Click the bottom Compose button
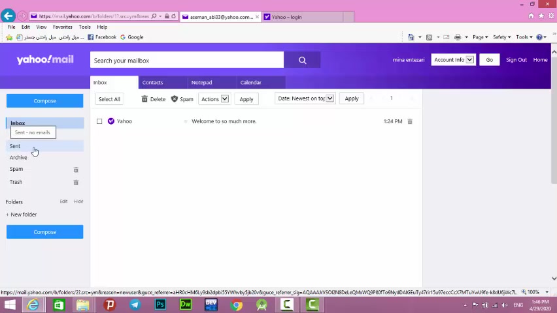The height and width of the screenshot is (313, 557). click(44, 232)
